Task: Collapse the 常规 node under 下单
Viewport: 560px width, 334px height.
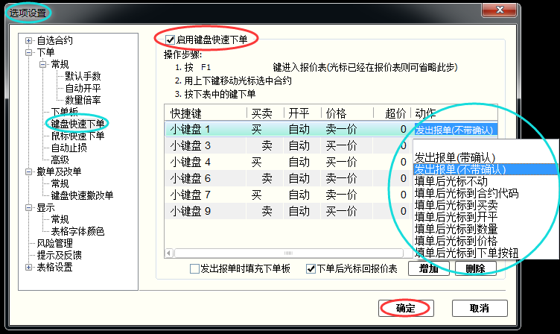Action: tap(43, 64)
